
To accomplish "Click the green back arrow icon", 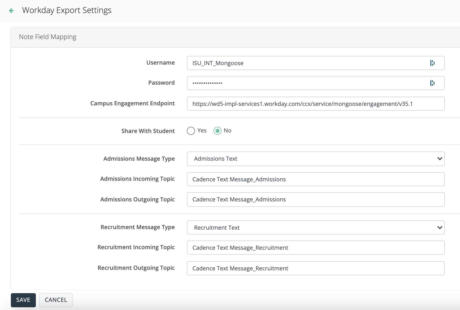I will coord(11,11).
